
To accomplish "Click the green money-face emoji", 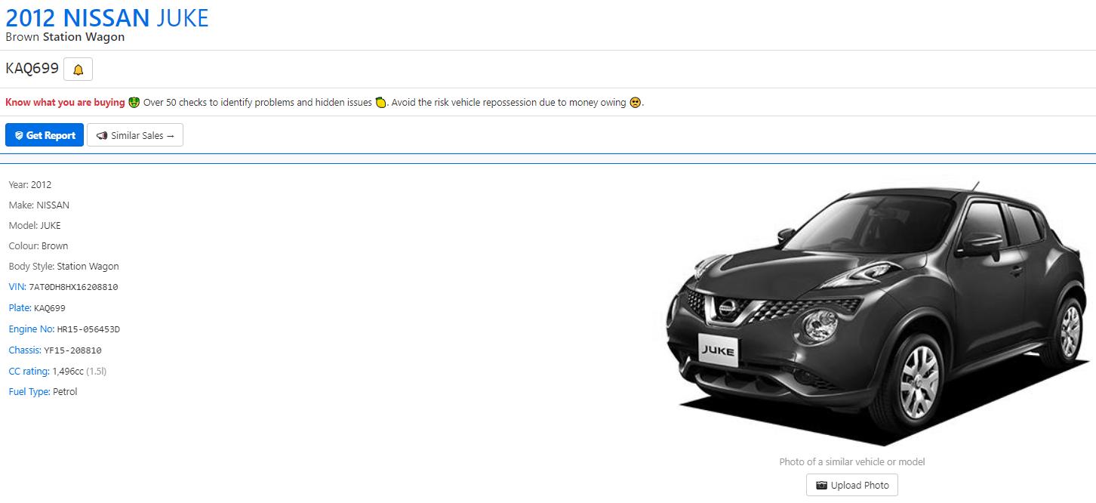I will pyautogui.click(x=134, y=102).
